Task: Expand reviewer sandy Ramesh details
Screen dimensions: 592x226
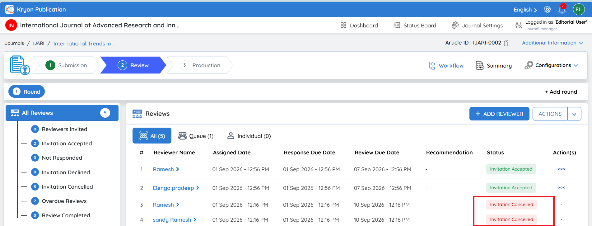Action: coord(195,220)
